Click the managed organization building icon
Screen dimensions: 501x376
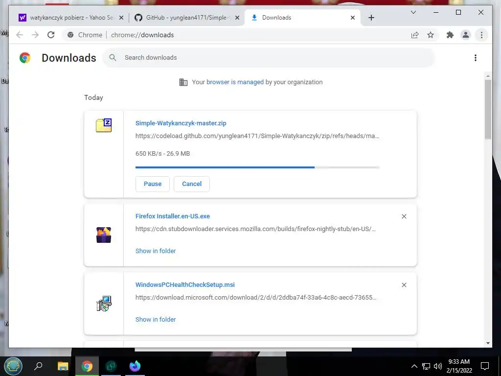183,82
